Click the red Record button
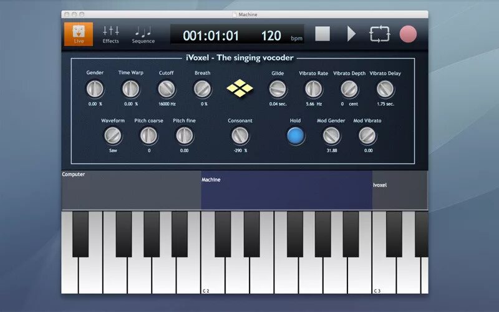 tap(408, 34)
